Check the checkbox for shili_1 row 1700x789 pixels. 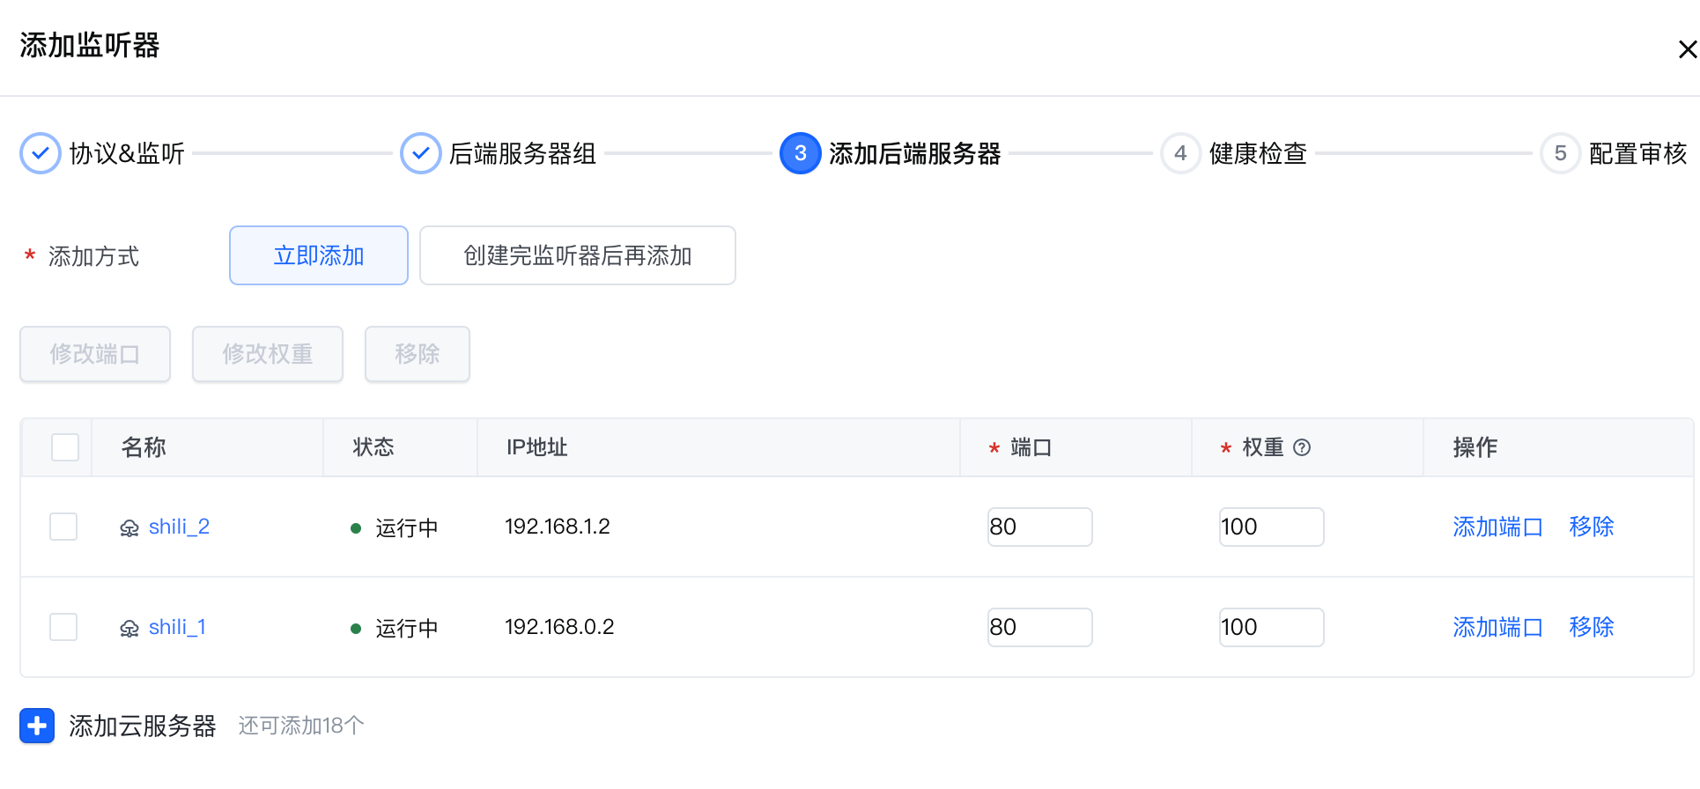click(x=63, y=627)
